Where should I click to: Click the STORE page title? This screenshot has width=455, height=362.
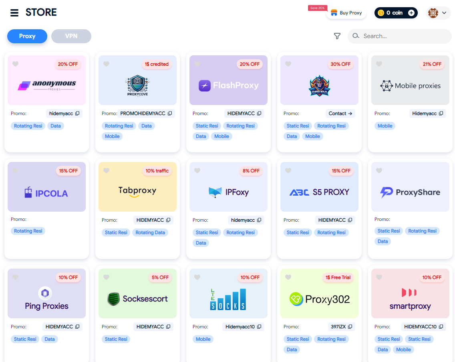41,12
